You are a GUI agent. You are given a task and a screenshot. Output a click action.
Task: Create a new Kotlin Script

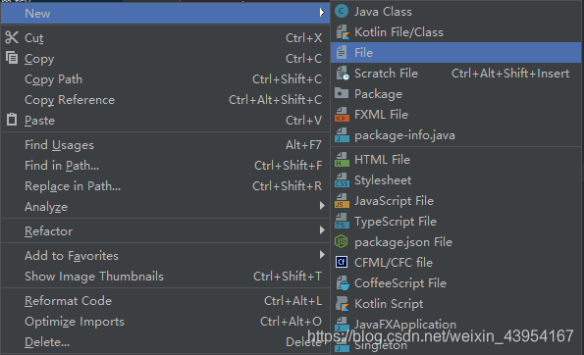[x=455, y=304]
